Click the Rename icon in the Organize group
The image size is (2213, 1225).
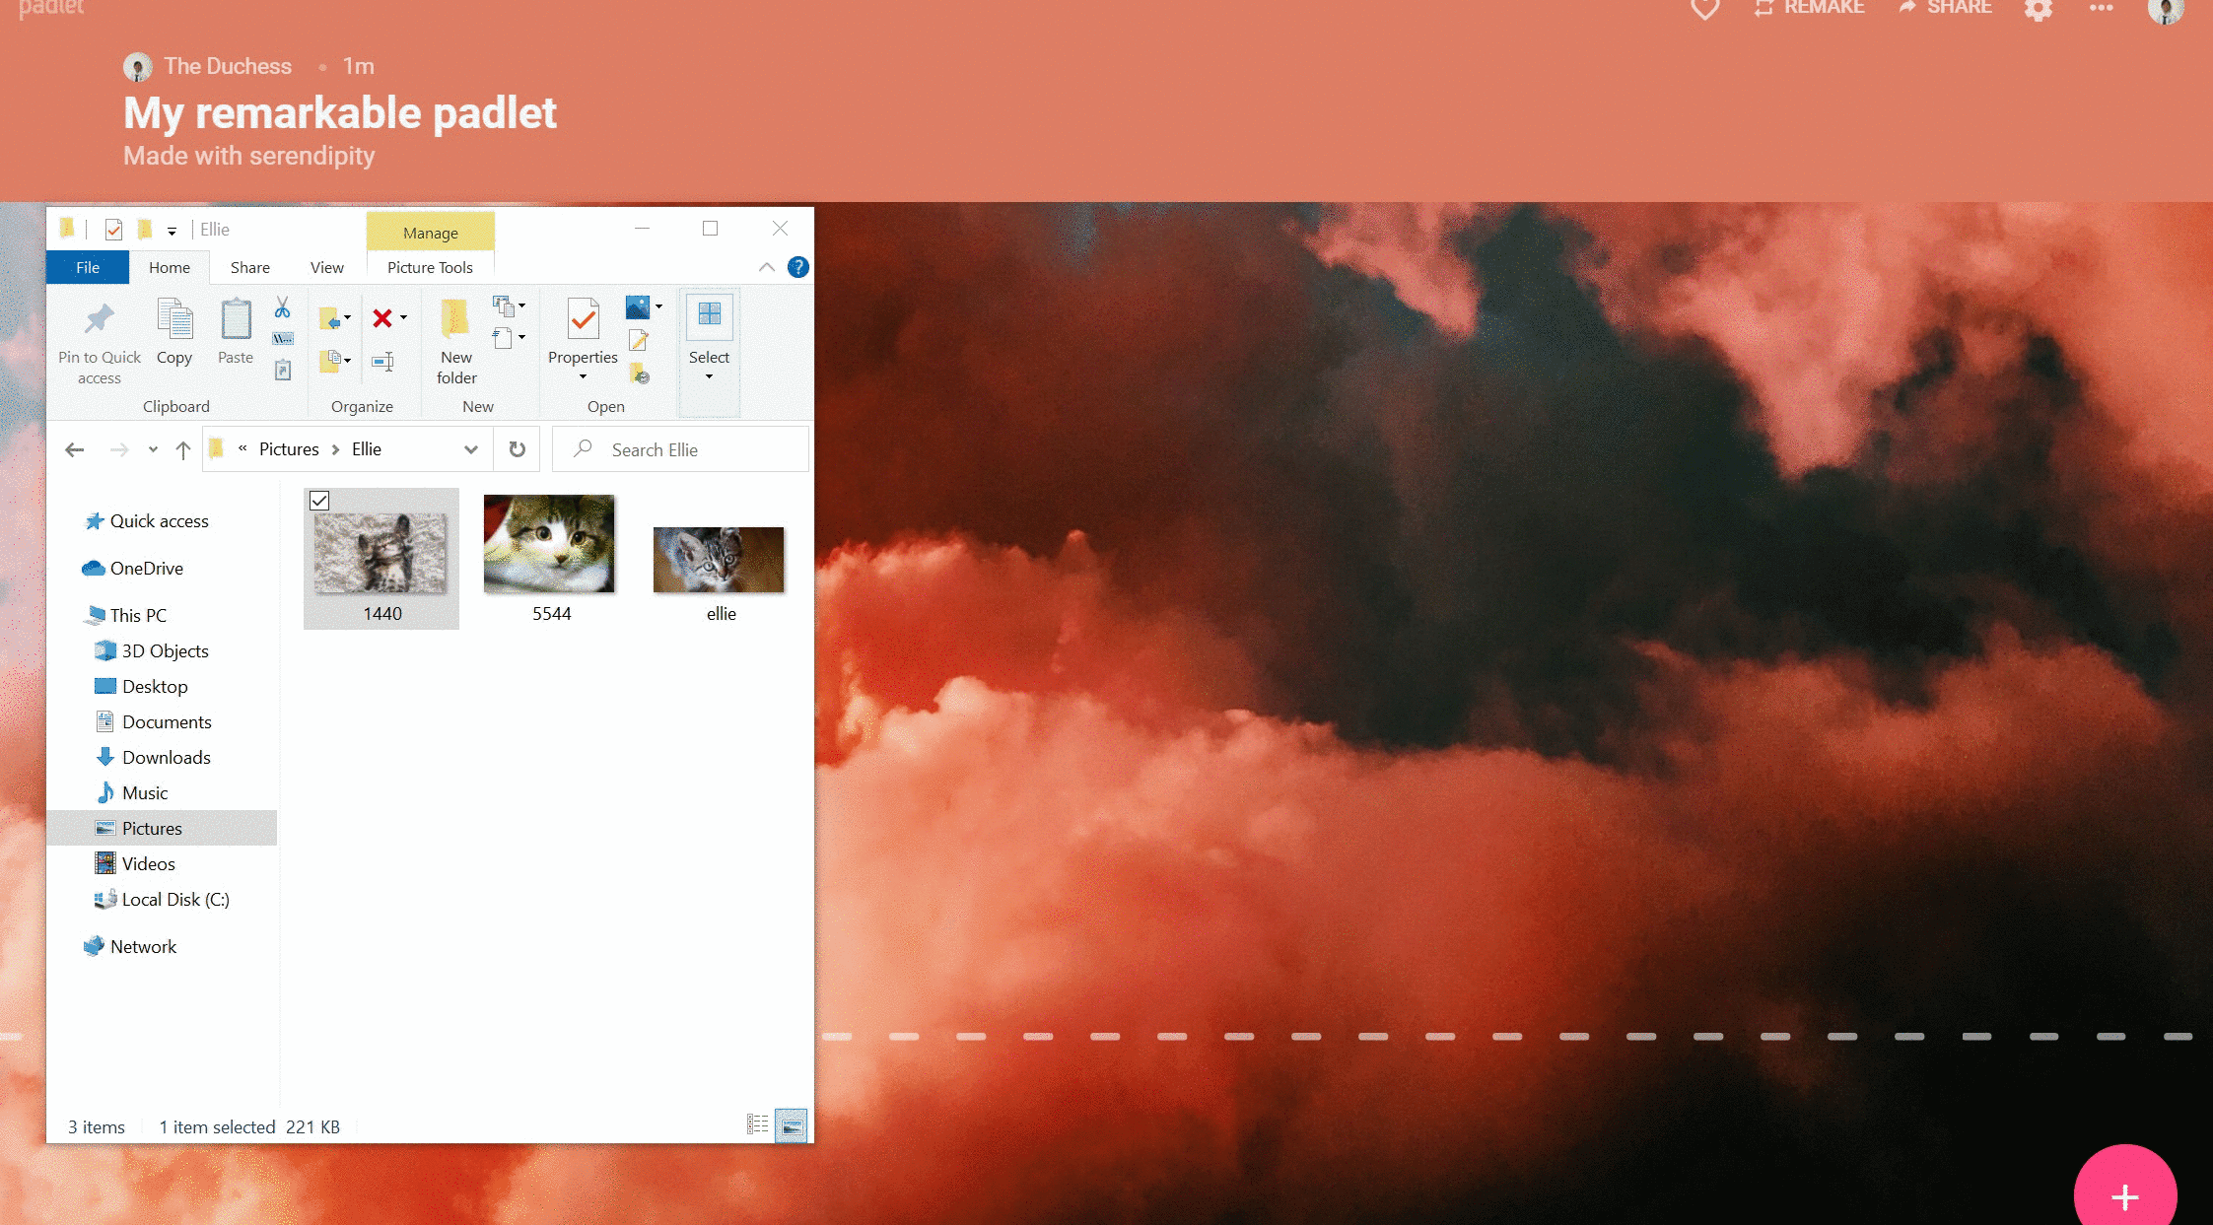point(382,362)
